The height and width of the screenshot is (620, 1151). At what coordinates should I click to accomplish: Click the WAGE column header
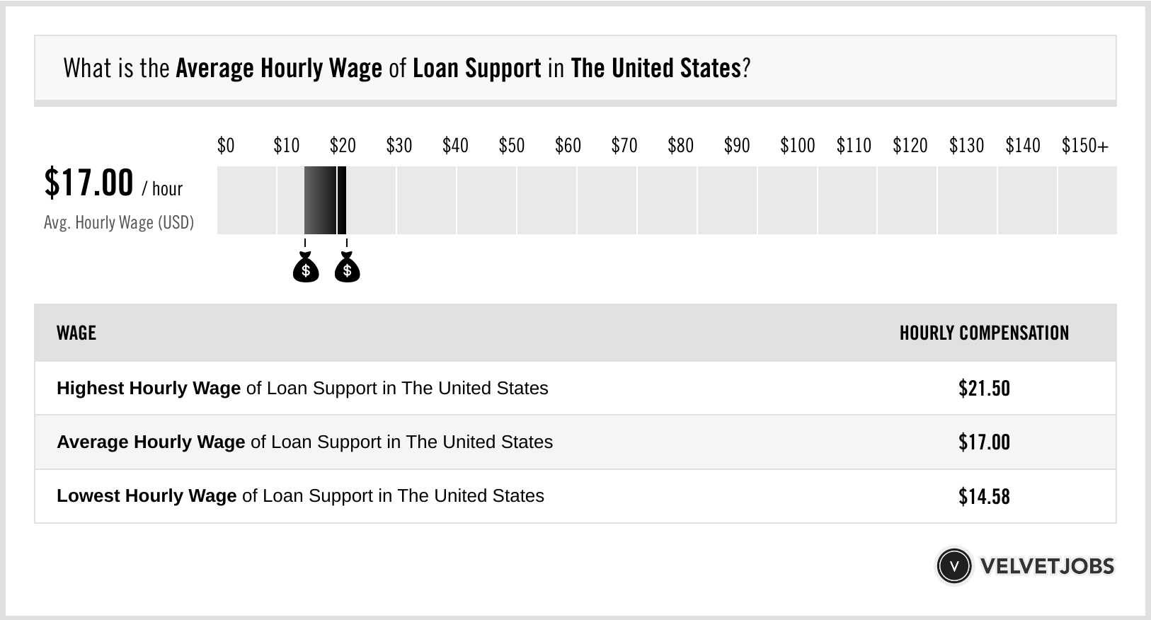[76, 333]
